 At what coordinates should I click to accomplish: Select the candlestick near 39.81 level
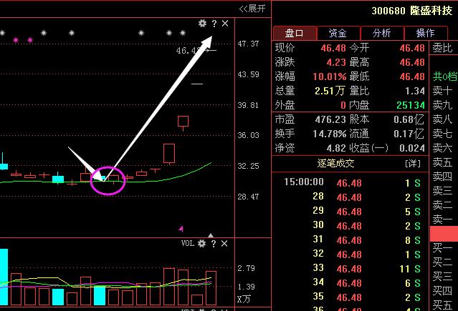click(183, 123)
